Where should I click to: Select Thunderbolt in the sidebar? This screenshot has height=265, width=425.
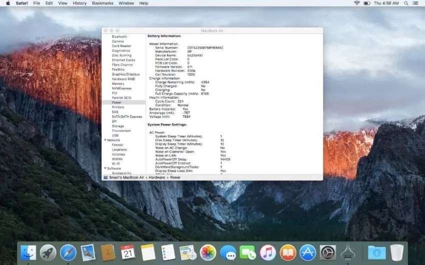[121, 131]
